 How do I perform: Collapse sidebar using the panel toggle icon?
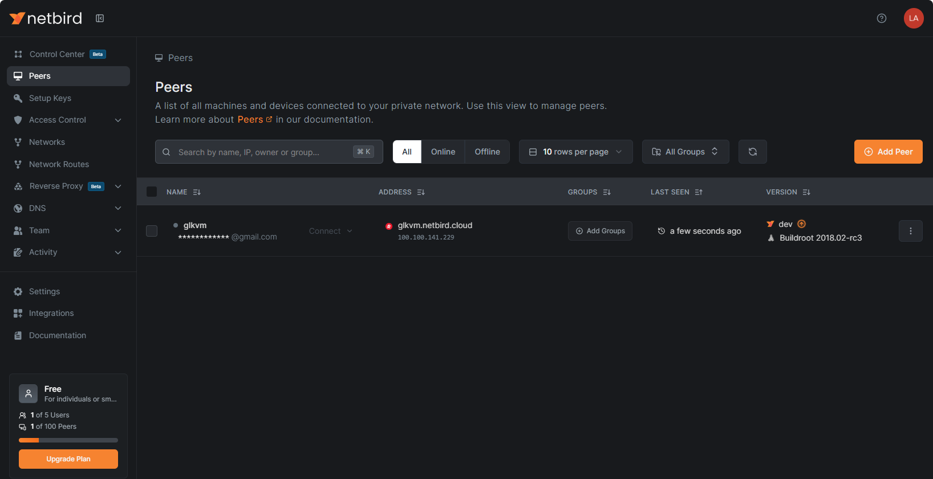pyautogui.click(x=100, y=18)
